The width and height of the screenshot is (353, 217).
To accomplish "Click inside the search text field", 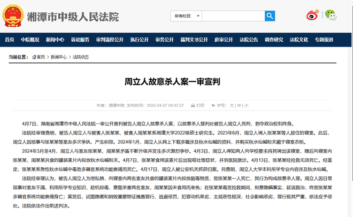I will tap(233, 16).
